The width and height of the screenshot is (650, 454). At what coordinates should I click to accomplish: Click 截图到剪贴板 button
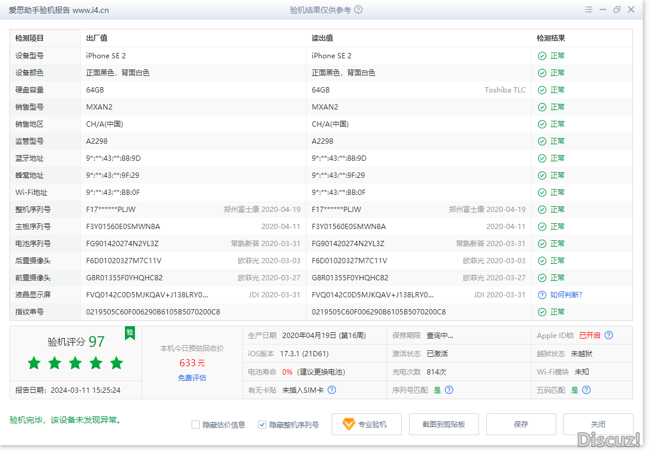pyautogui.click(x=444, y=424)
